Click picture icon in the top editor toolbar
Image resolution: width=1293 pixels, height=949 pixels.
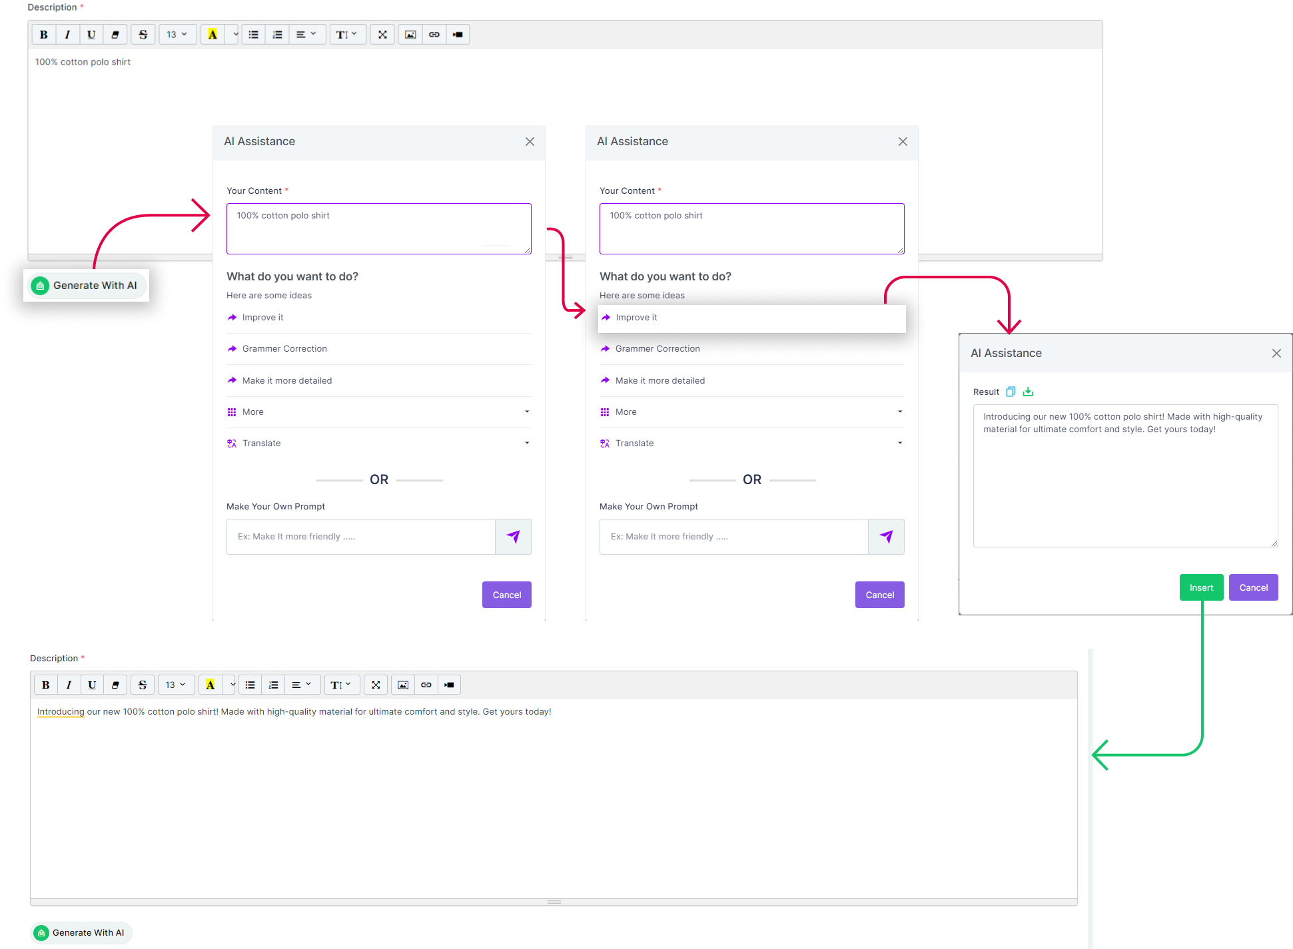tap(410, 35)
